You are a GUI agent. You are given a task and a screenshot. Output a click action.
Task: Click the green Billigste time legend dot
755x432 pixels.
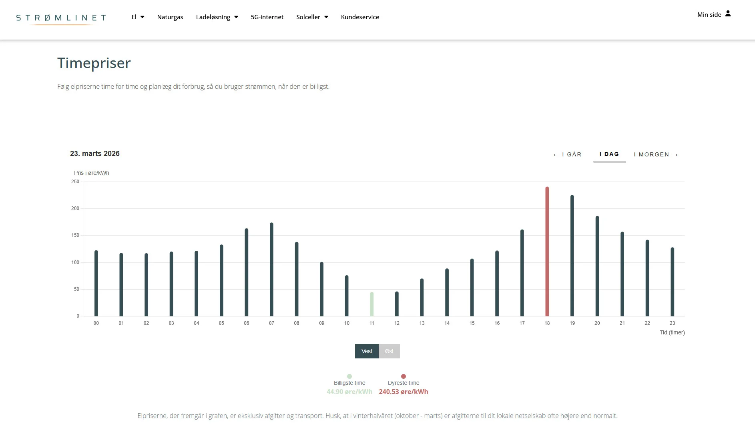(x=349, y=376)
